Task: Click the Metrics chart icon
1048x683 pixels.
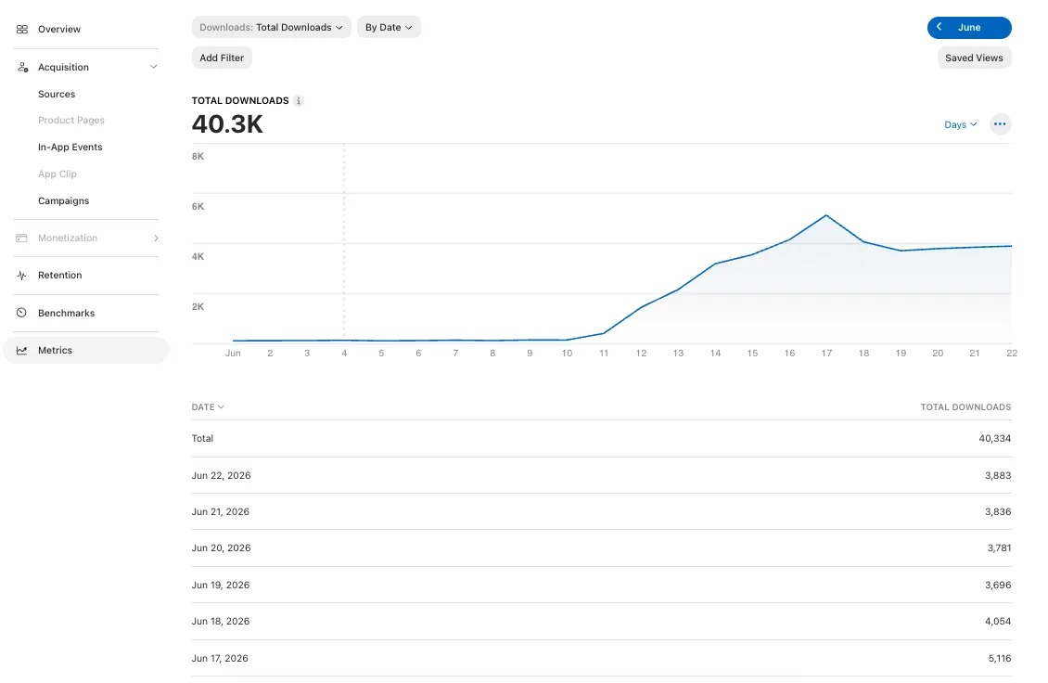Action: click(x=22, y=350)
